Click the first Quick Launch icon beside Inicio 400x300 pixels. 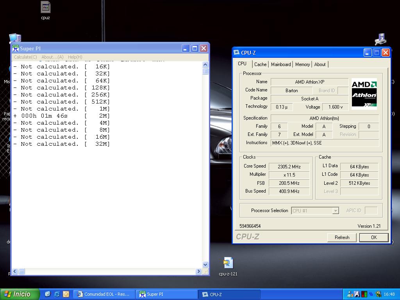48,294
